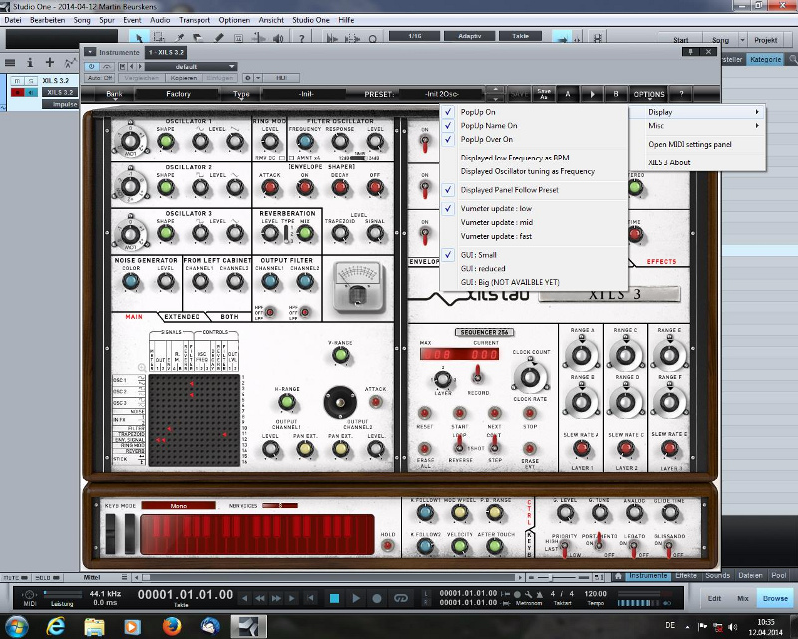Show automation with the curve icon
Screen dimensions: 798x639
click(70, 62)
